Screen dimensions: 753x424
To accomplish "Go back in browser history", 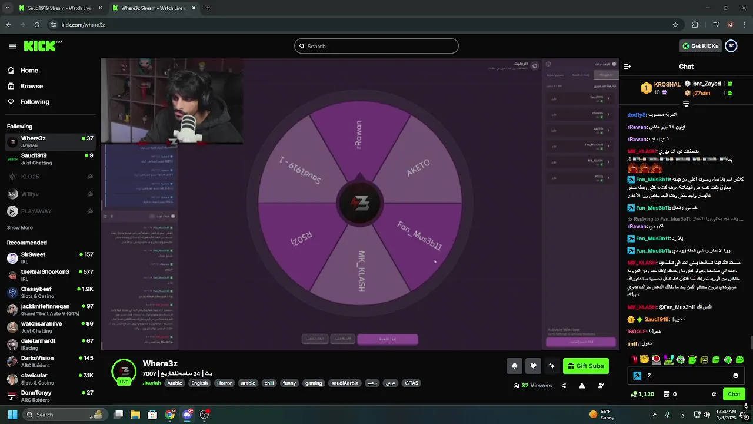I will 8,25.
